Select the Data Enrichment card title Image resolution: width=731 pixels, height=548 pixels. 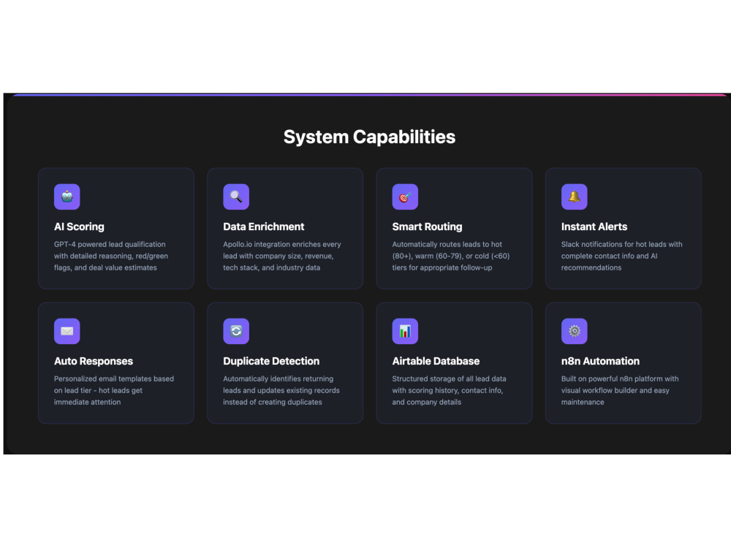pyautogui.click(x=263, y=227)
